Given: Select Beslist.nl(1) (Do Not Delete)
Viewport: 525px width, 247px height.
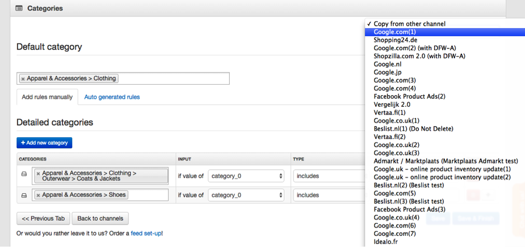Looking at the screenshot, I should point(444,128).
